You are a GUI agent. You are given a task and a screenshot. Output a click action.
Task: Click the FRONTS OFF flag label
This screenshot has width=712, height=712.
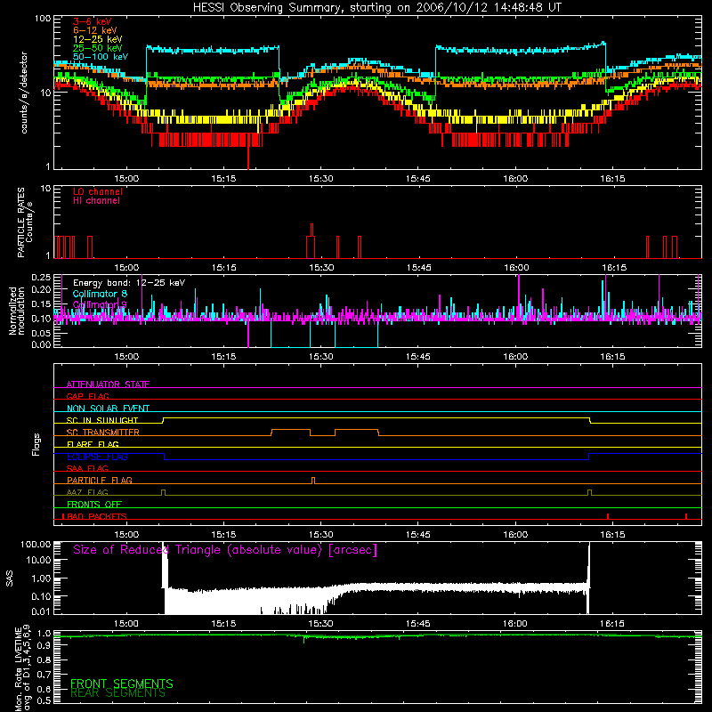pos(94,504)
